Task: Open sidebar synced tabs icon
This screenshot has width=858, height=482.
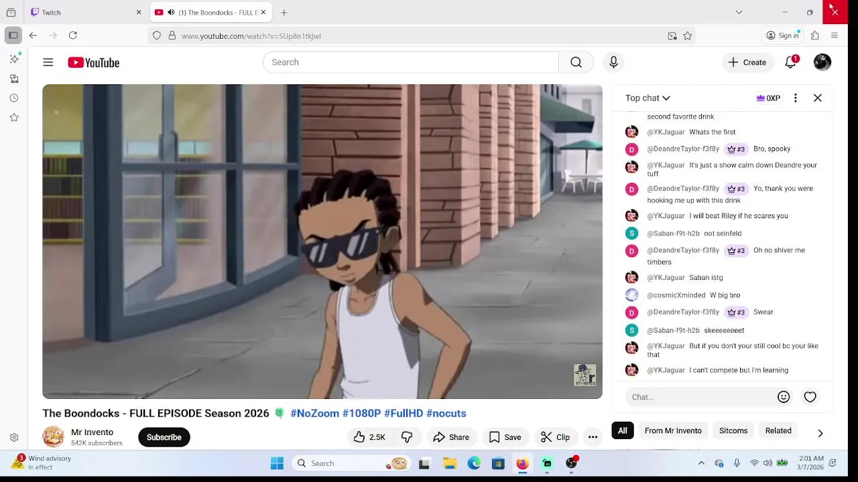Action: point(14,78)
